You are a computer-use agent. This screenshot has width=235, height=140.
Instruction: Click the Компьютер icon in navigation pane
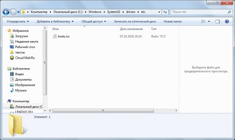click(9, 101)
